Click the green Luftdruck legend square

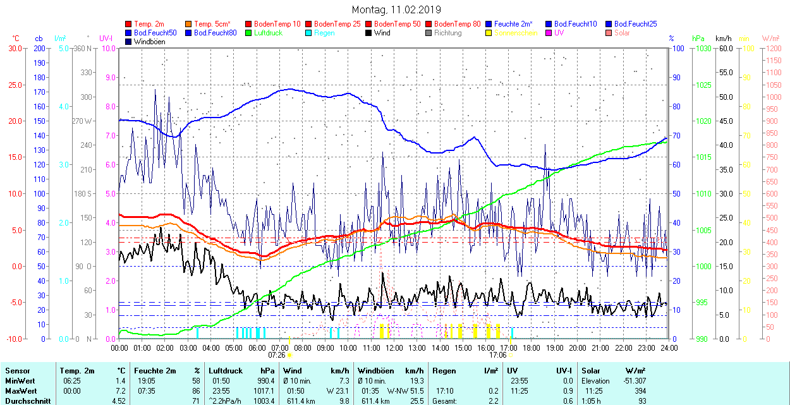(x=249, y=33)
